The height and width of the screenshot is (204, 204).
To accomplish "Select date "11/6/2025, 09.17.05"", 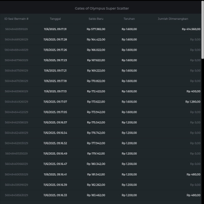I will [x=55, y=112].
